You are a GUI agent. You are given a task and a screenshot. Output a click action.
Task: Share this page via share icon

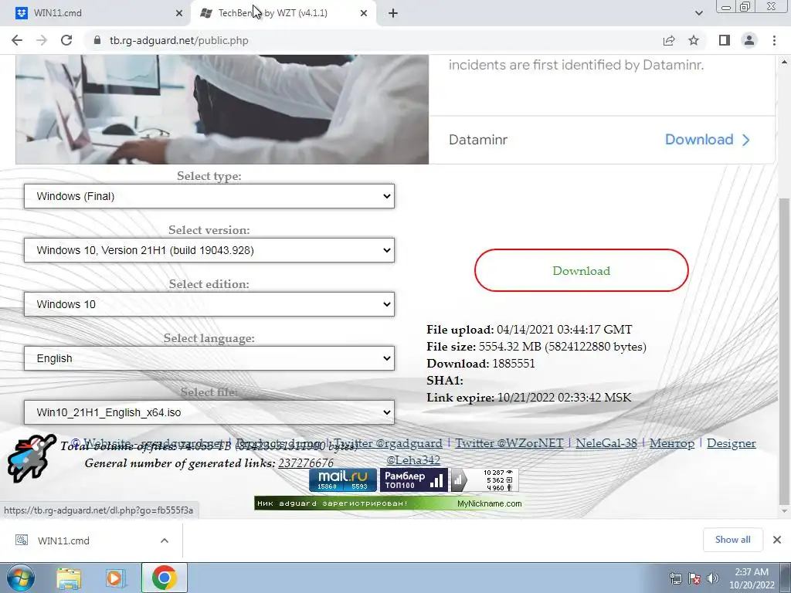[669, 40]
